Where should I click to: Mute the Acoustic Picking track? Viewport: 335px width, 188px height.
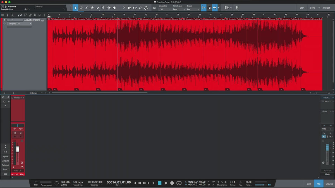click(9, 20)
